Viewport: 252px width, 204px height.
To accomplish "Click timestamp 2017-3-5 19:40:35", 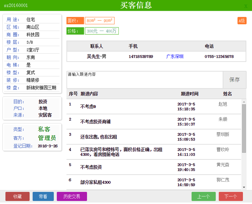I will (186, 167).
